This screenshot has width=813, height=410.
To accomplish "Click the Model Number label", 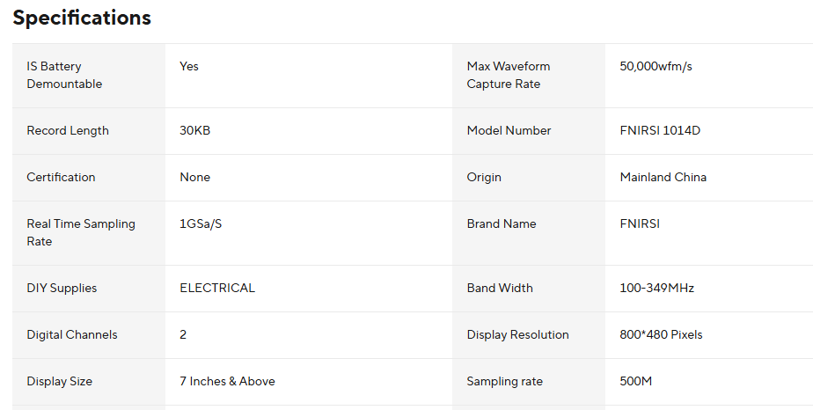I will click(509, 130).
